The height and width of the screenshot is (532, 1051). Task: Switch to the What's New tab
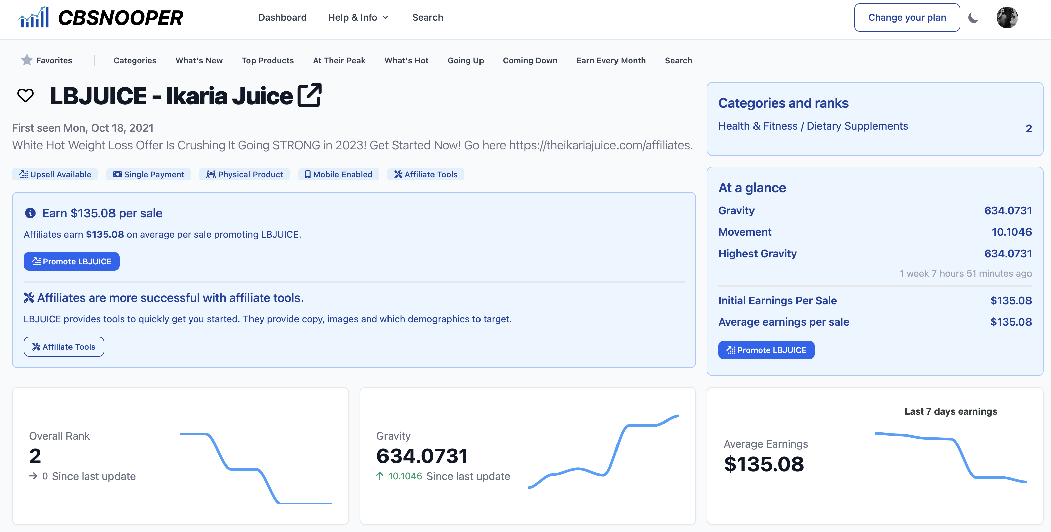(199, 60)
